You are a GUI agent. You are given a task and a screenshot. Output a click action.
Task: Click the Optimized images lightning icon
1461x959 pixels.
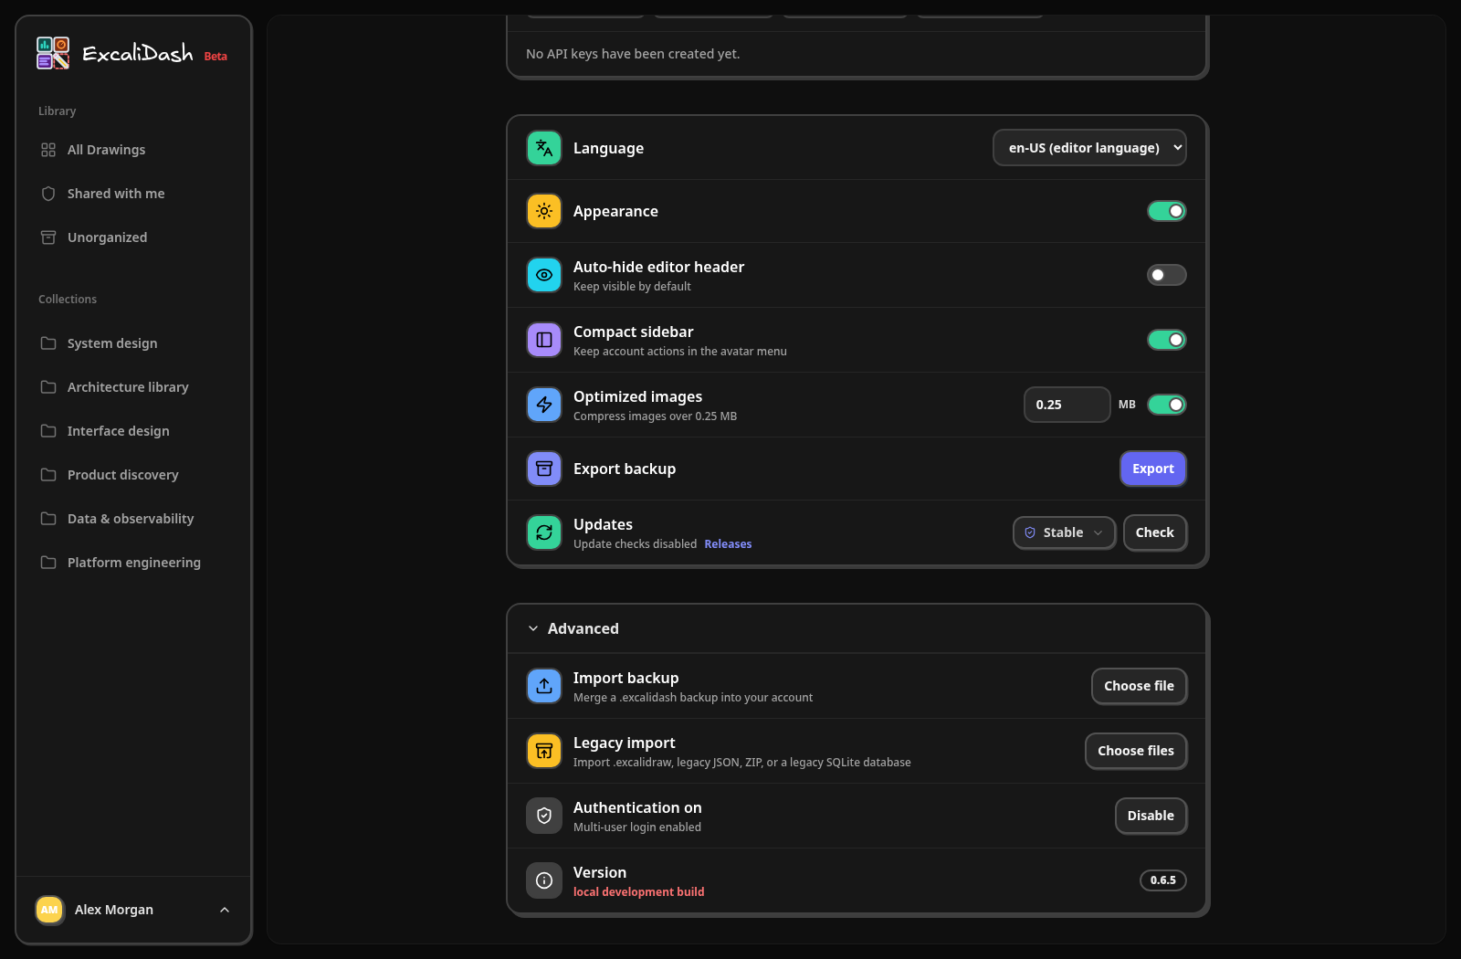click(544, 405)
